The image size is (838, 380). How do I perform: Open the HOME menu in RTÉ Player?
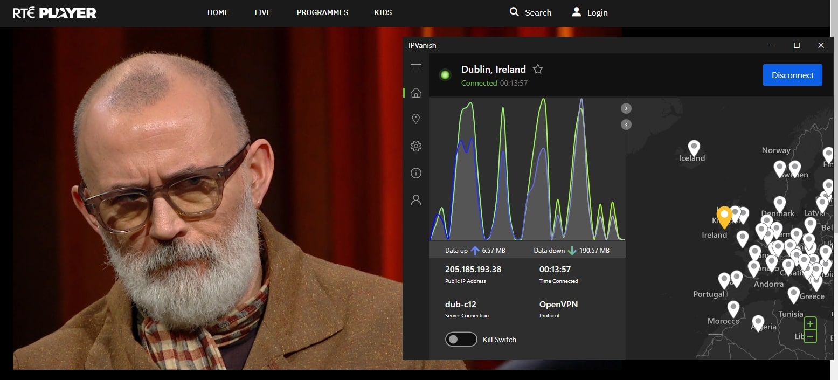point(218,12)
